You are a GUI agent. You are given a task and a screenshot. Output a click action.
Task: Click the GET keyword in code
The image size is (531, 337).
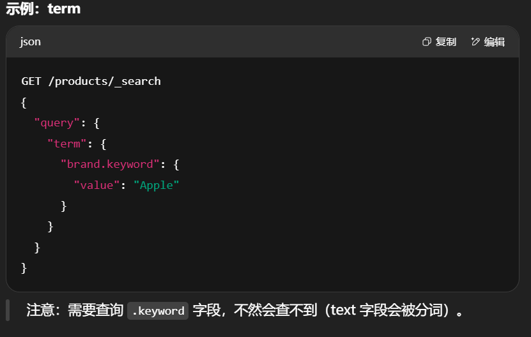click(31, 81)
